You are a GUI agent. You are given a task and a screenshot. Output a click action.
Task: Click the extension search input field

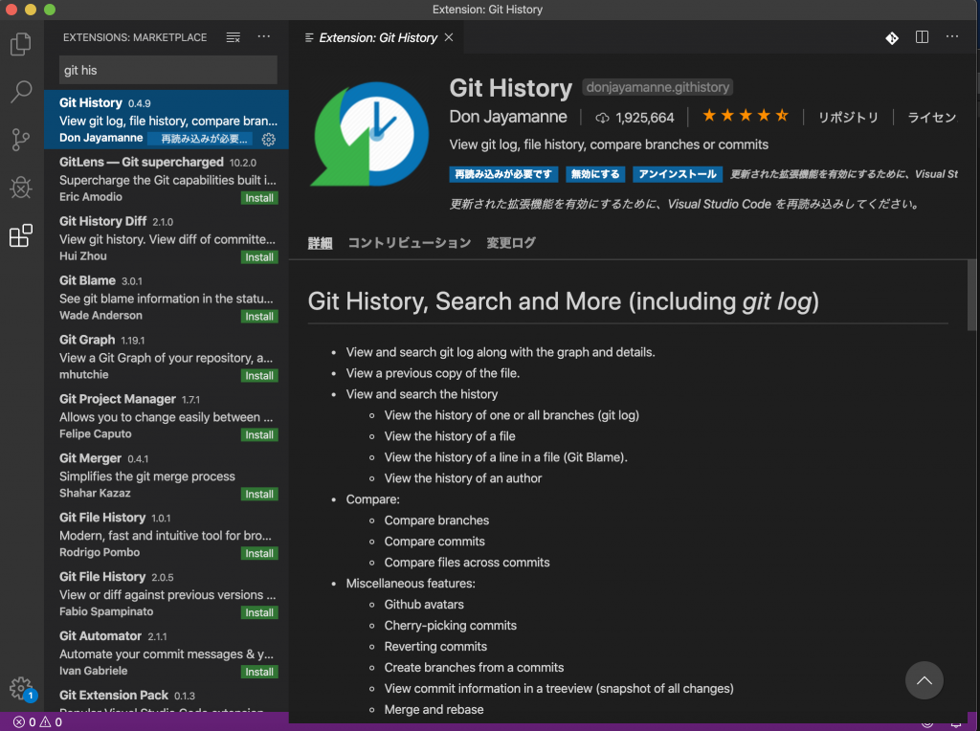(168, 70)
